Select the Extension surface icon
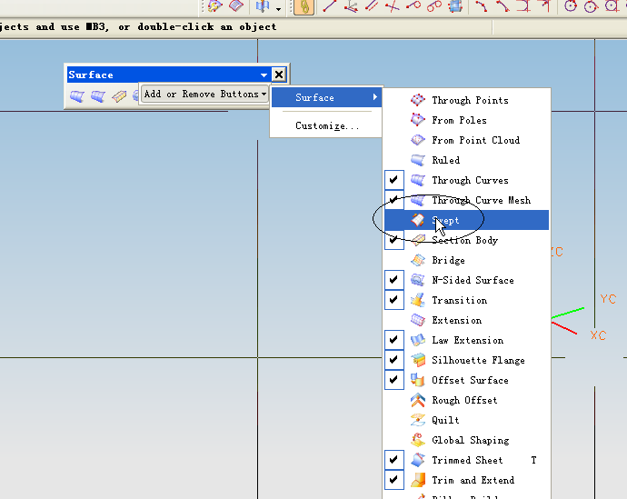Viewport: 627px width, 499px height. [417, 320]
